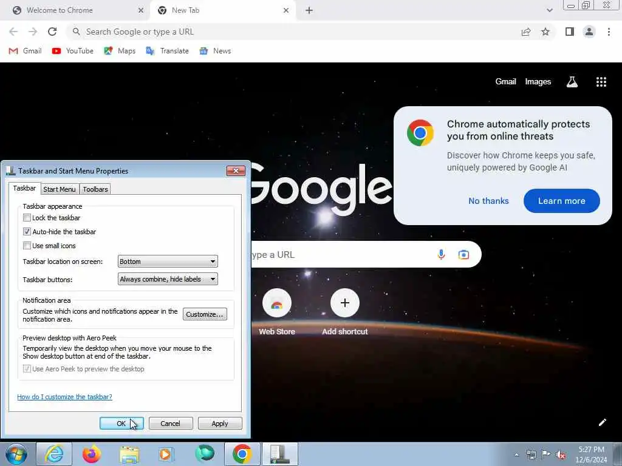Click OK in Taskbar Properties

coord(121,423)
